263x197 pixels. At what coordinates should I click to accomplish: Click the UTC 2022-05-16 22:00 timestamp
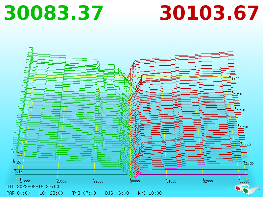coord(33,186)
